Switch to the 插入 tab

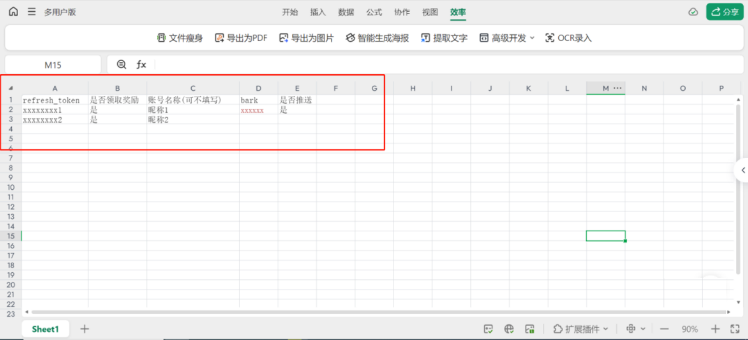click(x=318, y=12)
